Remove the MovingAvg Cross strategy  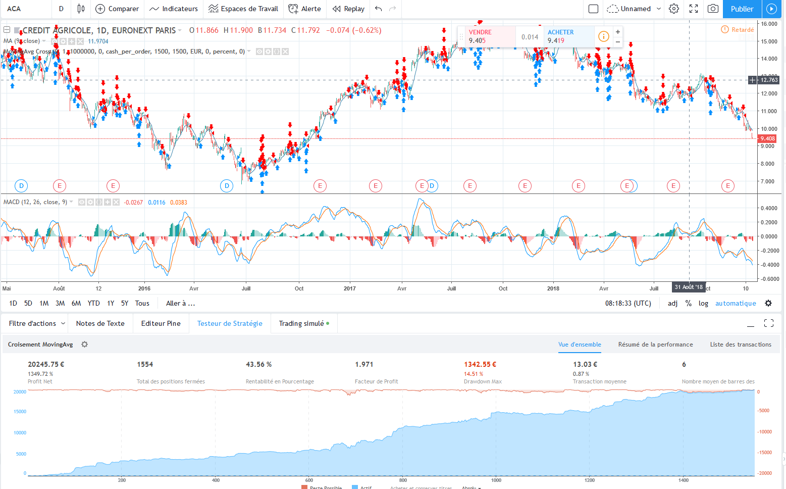285,52
